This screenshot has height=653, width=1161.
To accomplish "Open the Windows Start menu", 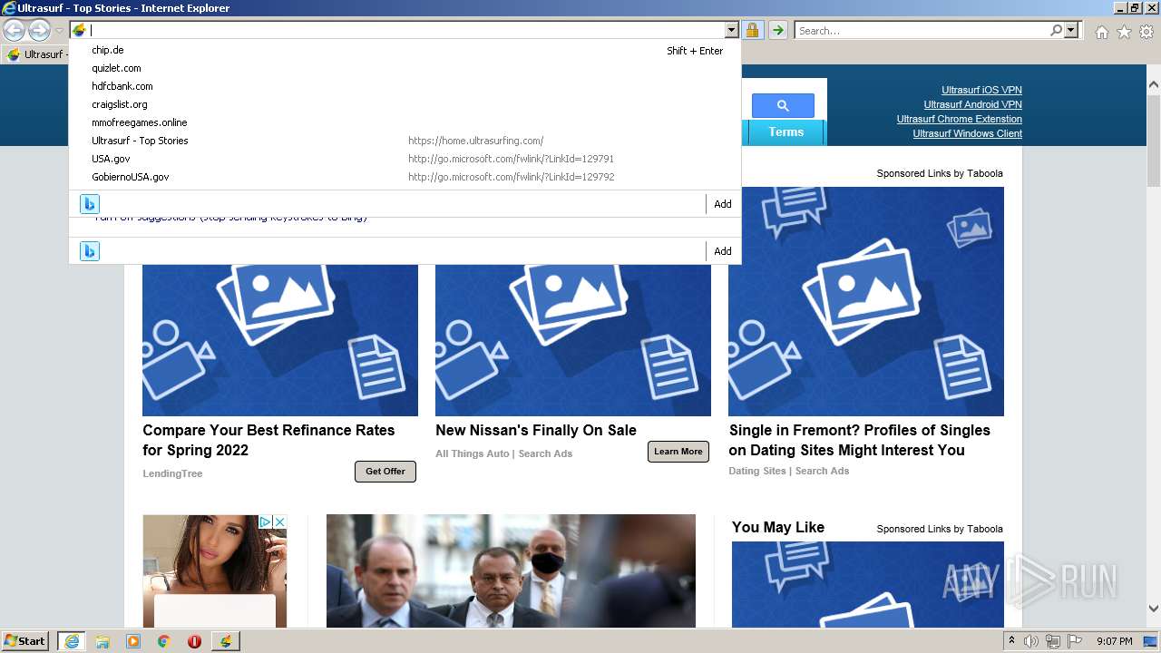I will pos(25,641).
